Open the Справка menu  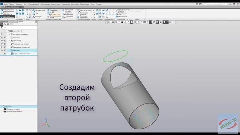point(99,4)
